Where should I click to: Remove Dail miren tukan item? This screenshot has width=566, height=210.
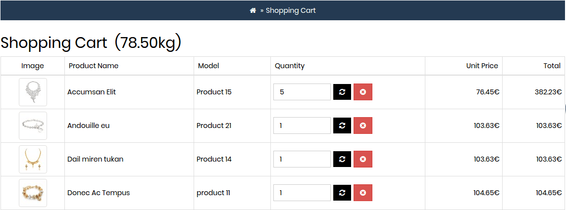point(363,159)
